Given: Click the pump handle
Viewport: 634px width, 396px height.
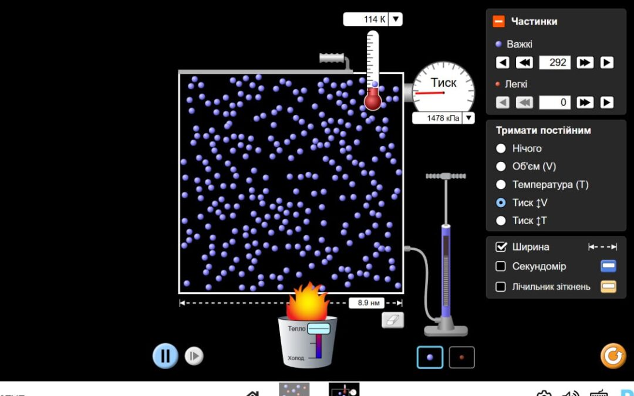Looking at the screenshot, I should pos(446,176).
